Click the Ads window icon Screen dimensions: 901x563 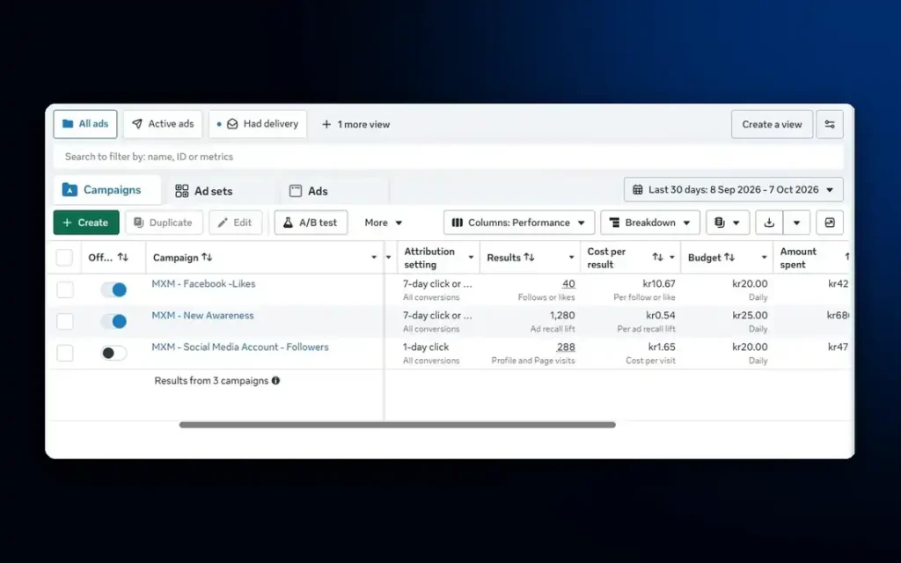(x=296, y=191)
